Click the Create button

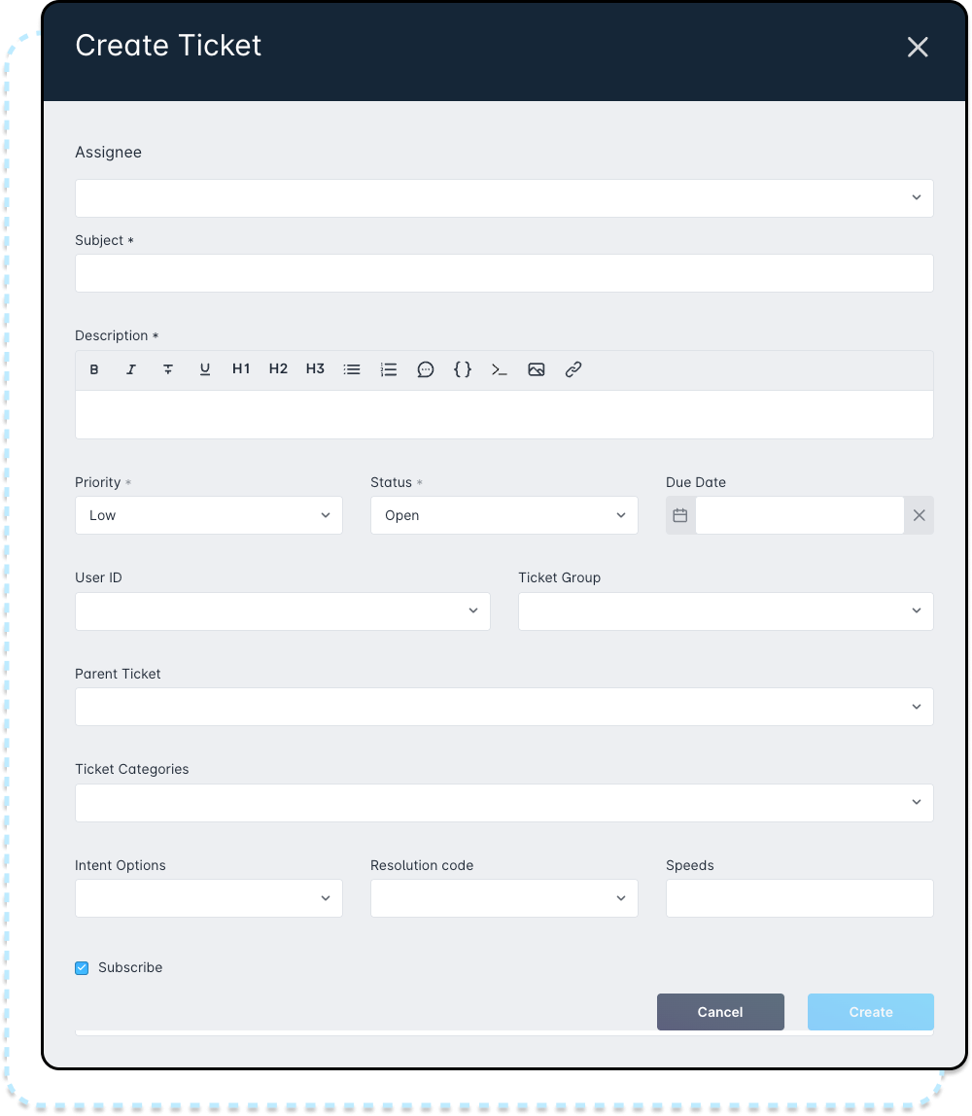871,1012
